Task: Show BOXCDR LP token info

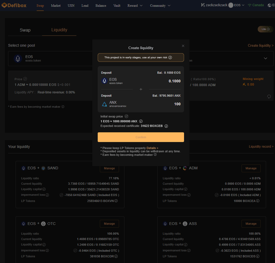Action: point(116,256)
